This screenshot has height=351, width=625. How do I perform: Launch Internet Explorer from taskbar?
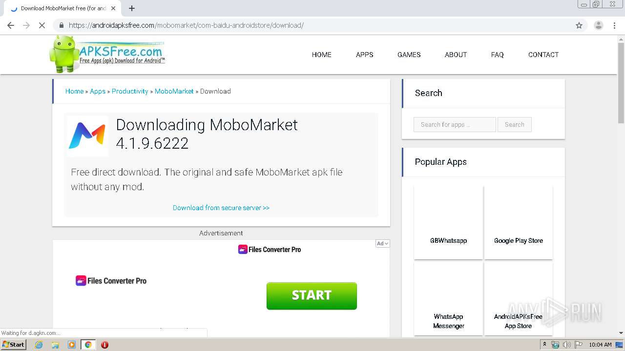pyautogui.click(x=39, y=345)
